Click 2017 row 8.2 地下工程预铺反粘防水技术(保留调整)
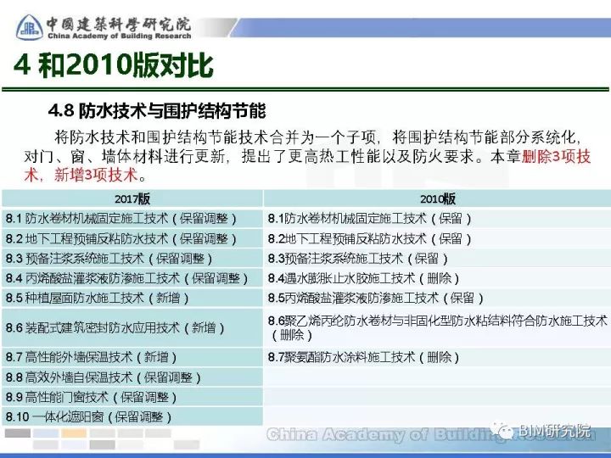Viewport: 611px width, 458px height. point(132,238)
